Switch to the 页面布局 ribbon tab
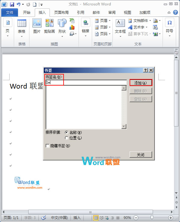The height and width of the screenshot is (222, 180). point(61,13)
